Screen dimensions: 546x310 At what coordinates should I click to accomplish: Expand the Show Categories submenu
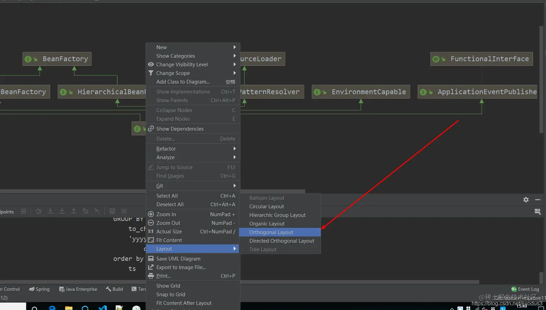coord(193,56)
